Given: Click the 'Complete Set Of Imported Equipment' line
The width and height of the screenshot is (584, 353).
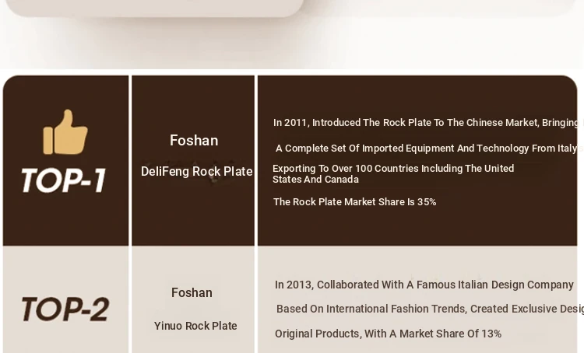Looking at the screenshot, I should pos(430,149).
